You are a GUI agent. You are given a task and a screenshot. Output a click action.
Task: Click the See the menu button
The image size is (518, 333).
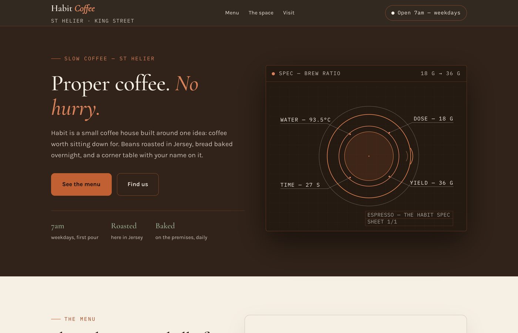(81, 184)
